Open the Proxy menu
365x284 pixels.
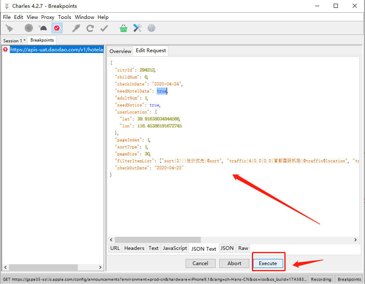pos(47,17)
